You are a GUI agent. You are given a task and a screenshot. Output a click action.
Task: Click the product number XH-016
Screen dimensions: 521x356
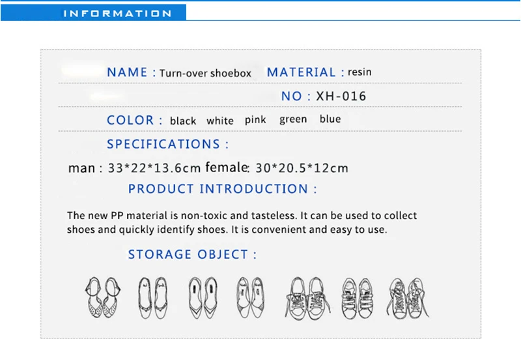(x=341, y=96)
